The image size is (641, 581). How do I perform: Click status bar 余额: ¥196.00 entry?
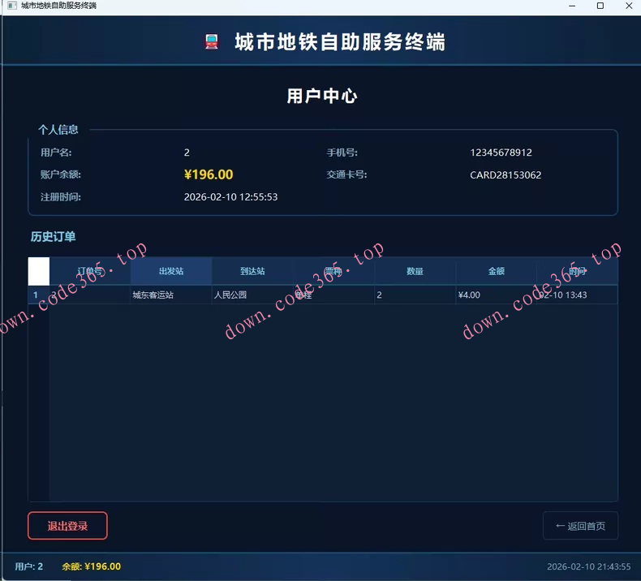pyautogui.click(x=91, y=566)
